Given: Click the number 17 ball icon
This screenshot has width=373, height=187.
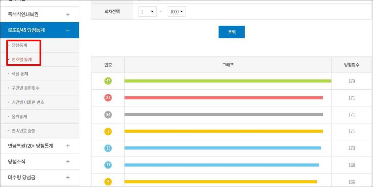Looking at the screenshot, I should tap(108, 165).
